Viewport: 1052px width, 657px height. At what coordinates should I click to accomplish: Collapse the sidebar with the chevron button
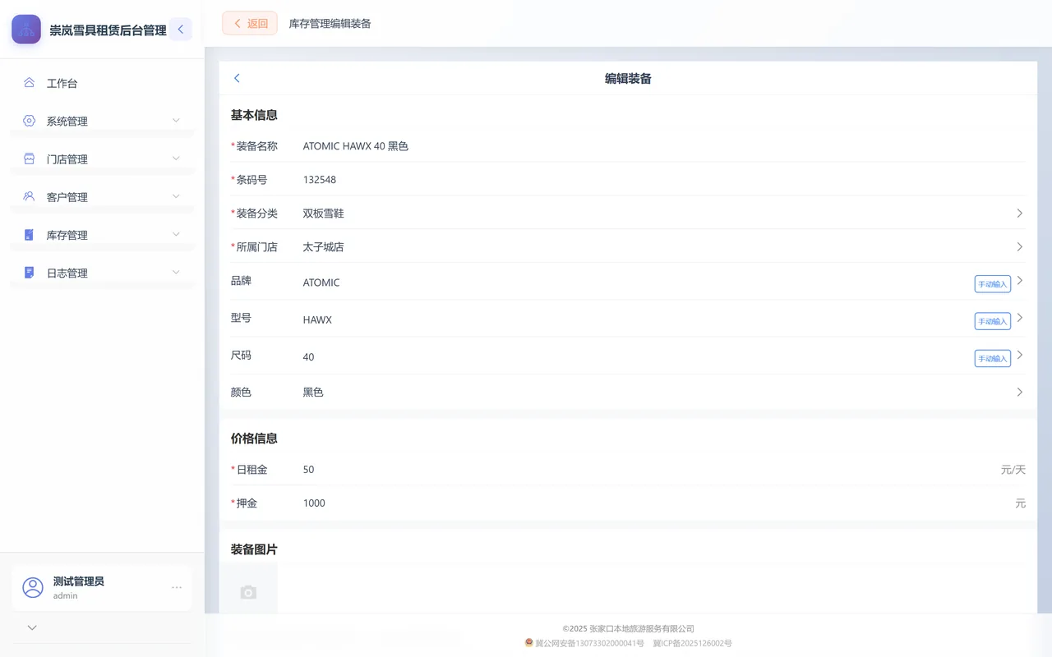[181, 30]
